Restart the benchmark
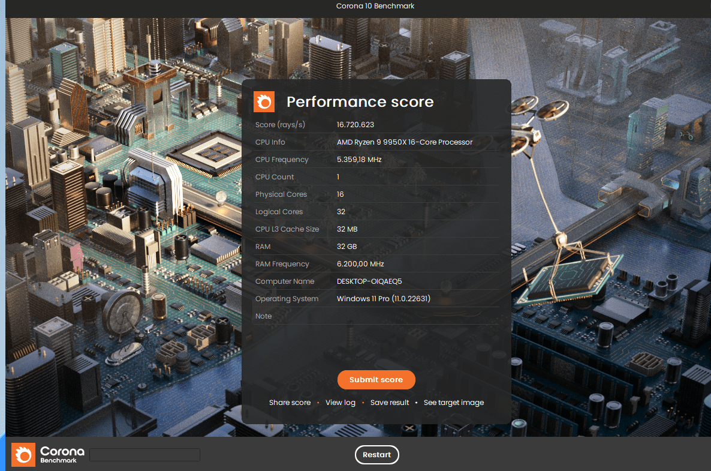 pyautogui.click(x=377, y=455)
